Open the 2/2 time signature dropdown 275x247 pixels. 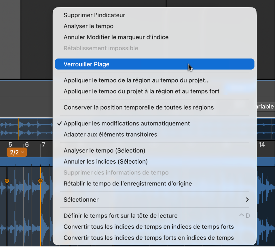tap(17, 152)
